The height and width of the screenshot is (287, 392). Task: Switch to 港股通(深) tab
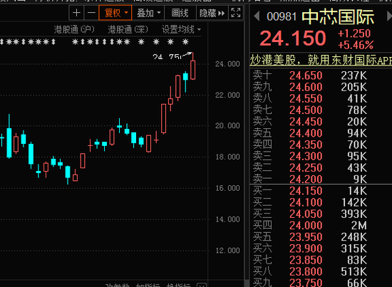(x=128, y=29)
